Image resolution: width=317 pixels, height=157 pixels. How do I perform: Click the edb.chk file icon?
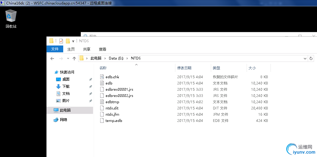[102, 77]
